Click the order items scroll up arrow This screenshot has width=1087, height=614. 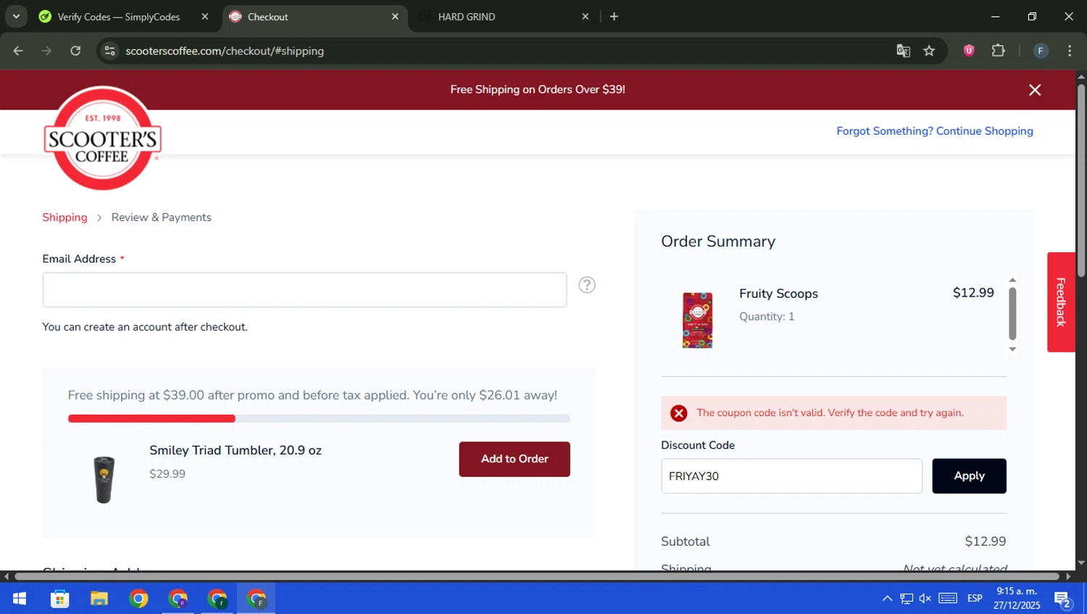click(x=1012, y=280)
